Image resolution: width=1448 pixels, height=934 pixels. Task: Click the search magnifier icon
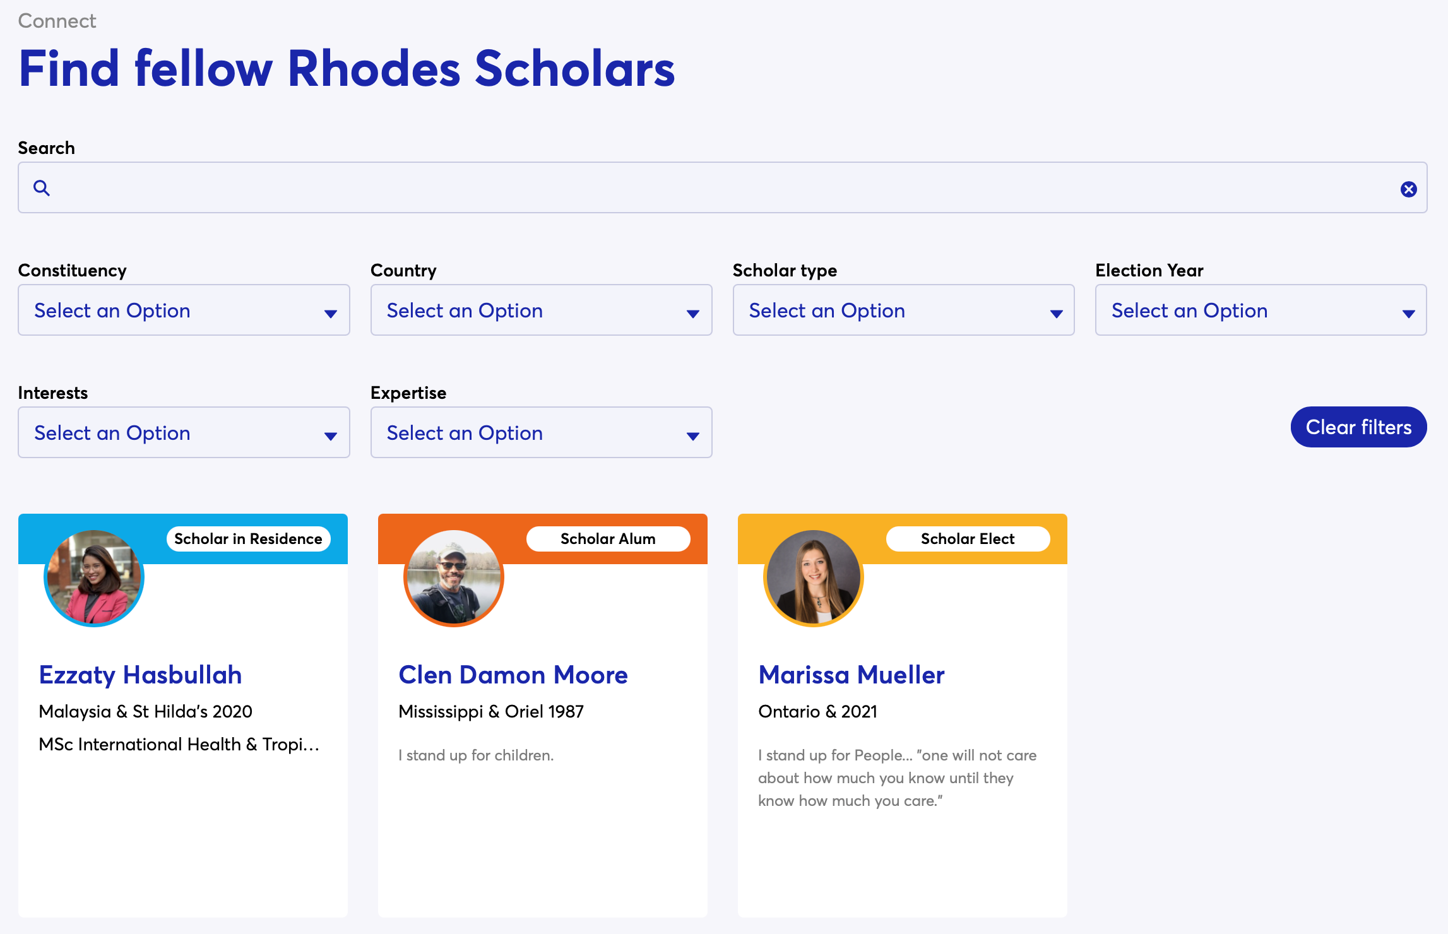42,187
